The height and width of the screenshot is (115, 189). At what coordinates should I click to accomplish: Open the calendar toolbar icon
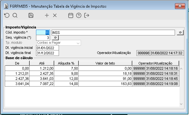pos(71,15)
